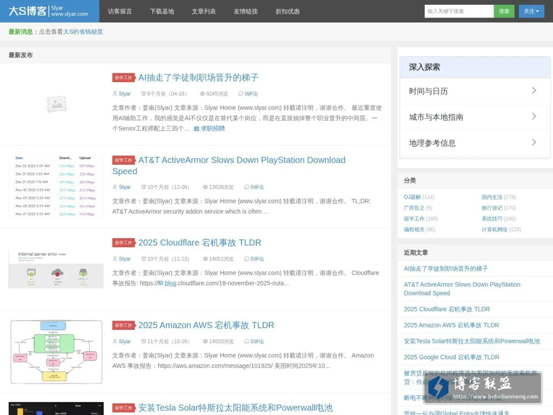This screenshot has height=415, width=553.
Task: Select 国内生活 category
Action: coord(492,197)
